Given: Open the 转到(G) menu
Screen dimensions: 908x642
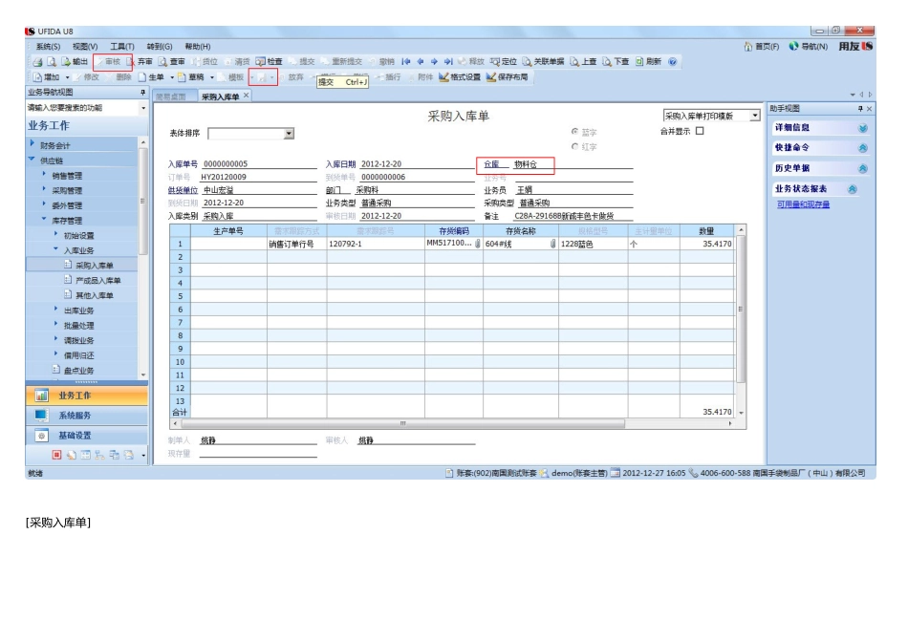Looking at the screenshot, I should click(160, 46).
